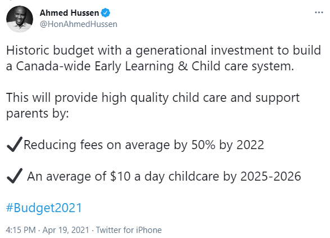
Task: Open the @HonAhmedHussen handle
Action: coord(79,24)
